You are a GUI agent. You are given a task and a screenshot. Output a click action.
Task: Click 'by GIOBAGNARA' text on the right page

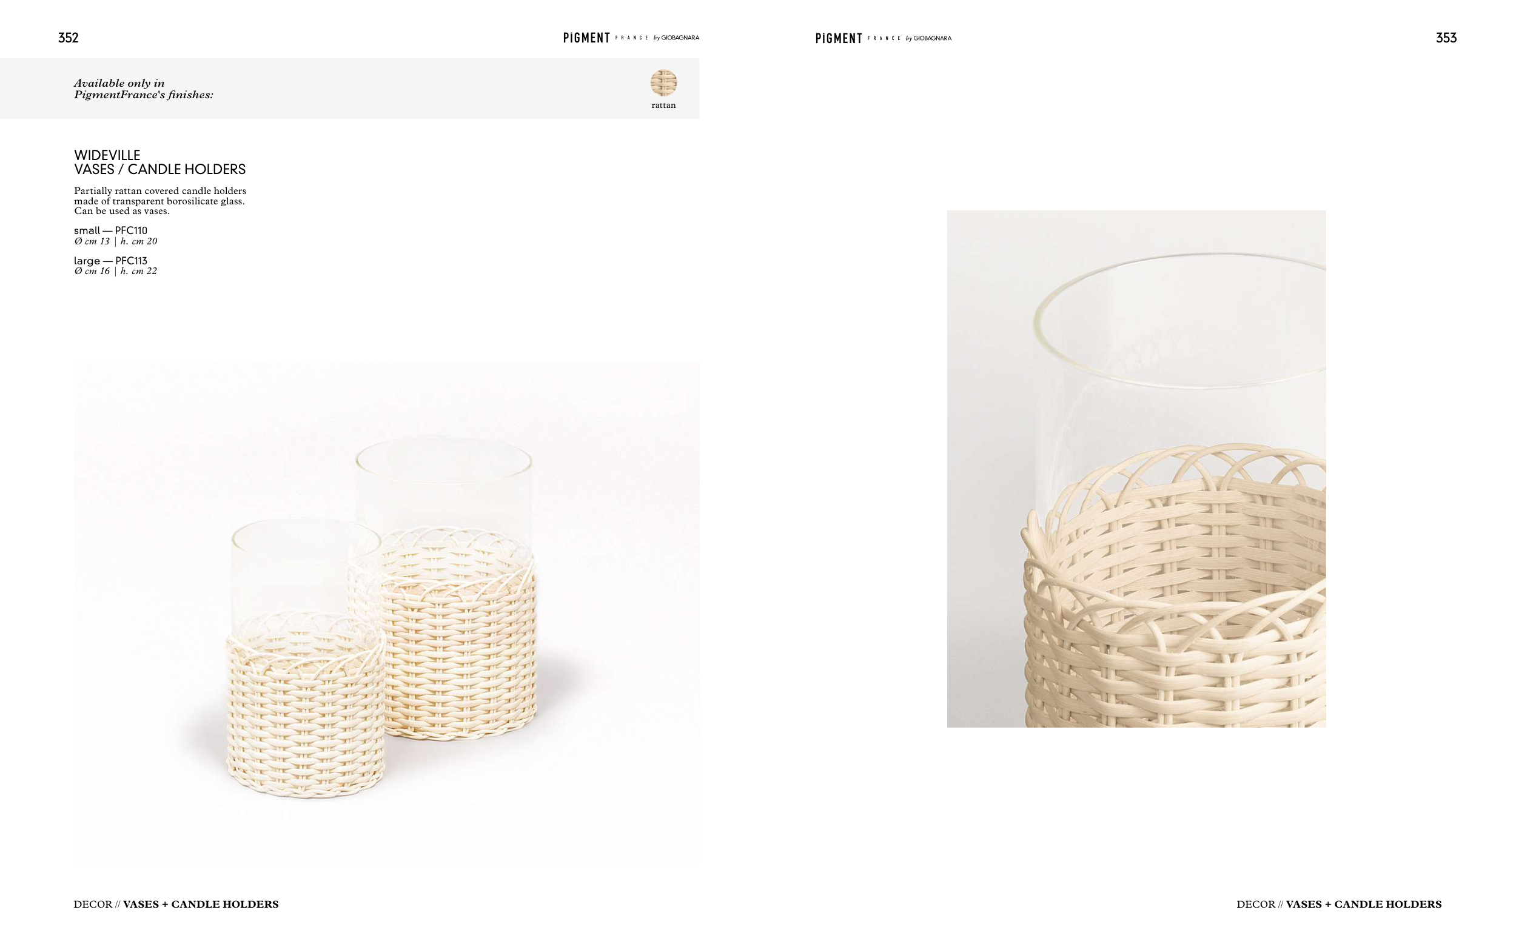(928, 38)
